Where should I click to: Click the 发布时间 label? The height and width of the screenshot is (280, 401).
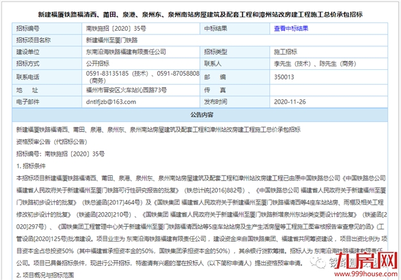pos(216,102)
